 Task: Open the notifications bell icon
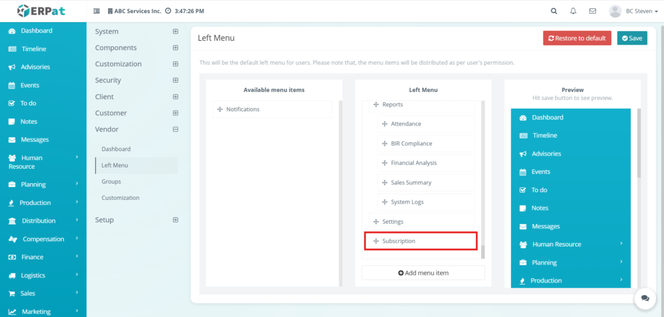point(573,11)
